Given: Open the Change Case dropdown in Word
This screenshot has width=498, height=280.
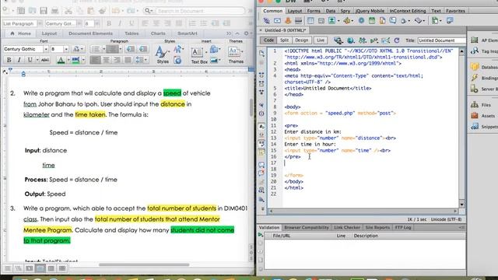Looking at the screenshot, I should [x=78, y=49].
